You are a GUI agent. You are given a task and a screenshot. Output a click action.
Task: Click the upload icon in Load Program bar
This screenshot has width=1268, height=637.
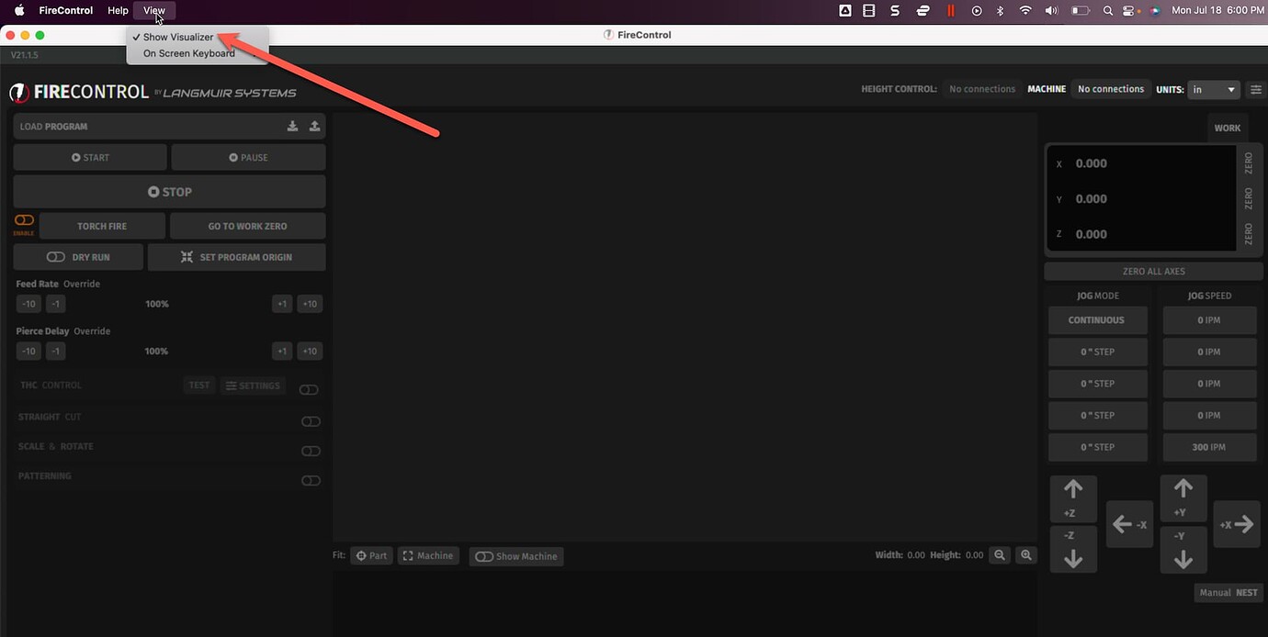coord(314,127)
